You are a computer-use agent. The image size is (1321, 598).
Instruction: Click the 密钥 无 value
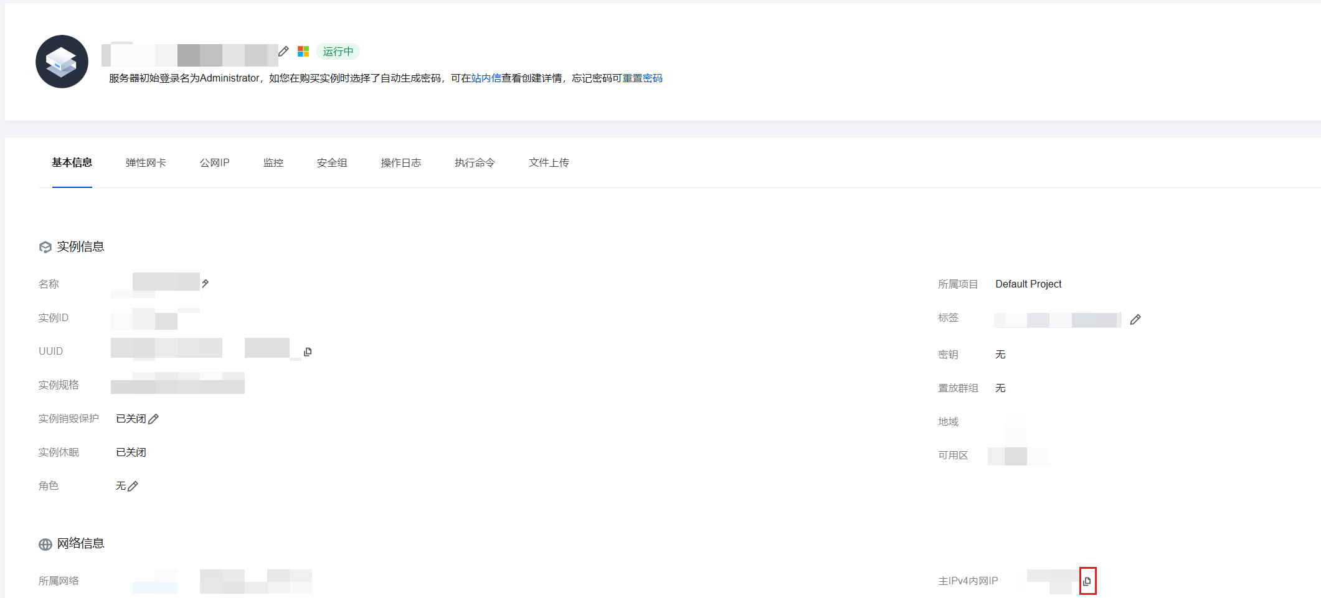pos(1000,354)
